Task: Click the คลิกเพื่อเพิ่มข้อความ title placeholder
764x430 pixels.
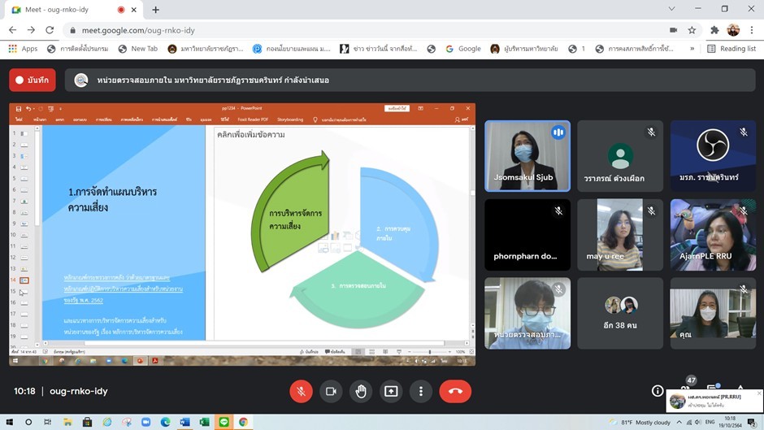Action: pos(251,135)
